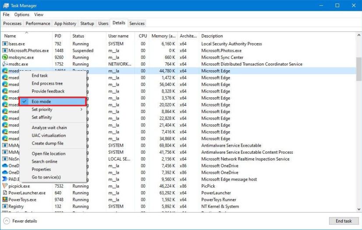Select the PowerToys.exe process name
The image size is (362, 230).
(22, 199)
